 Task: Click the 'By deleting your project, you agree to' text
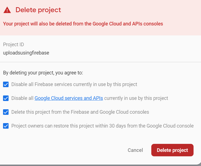[x=43, y=73]
